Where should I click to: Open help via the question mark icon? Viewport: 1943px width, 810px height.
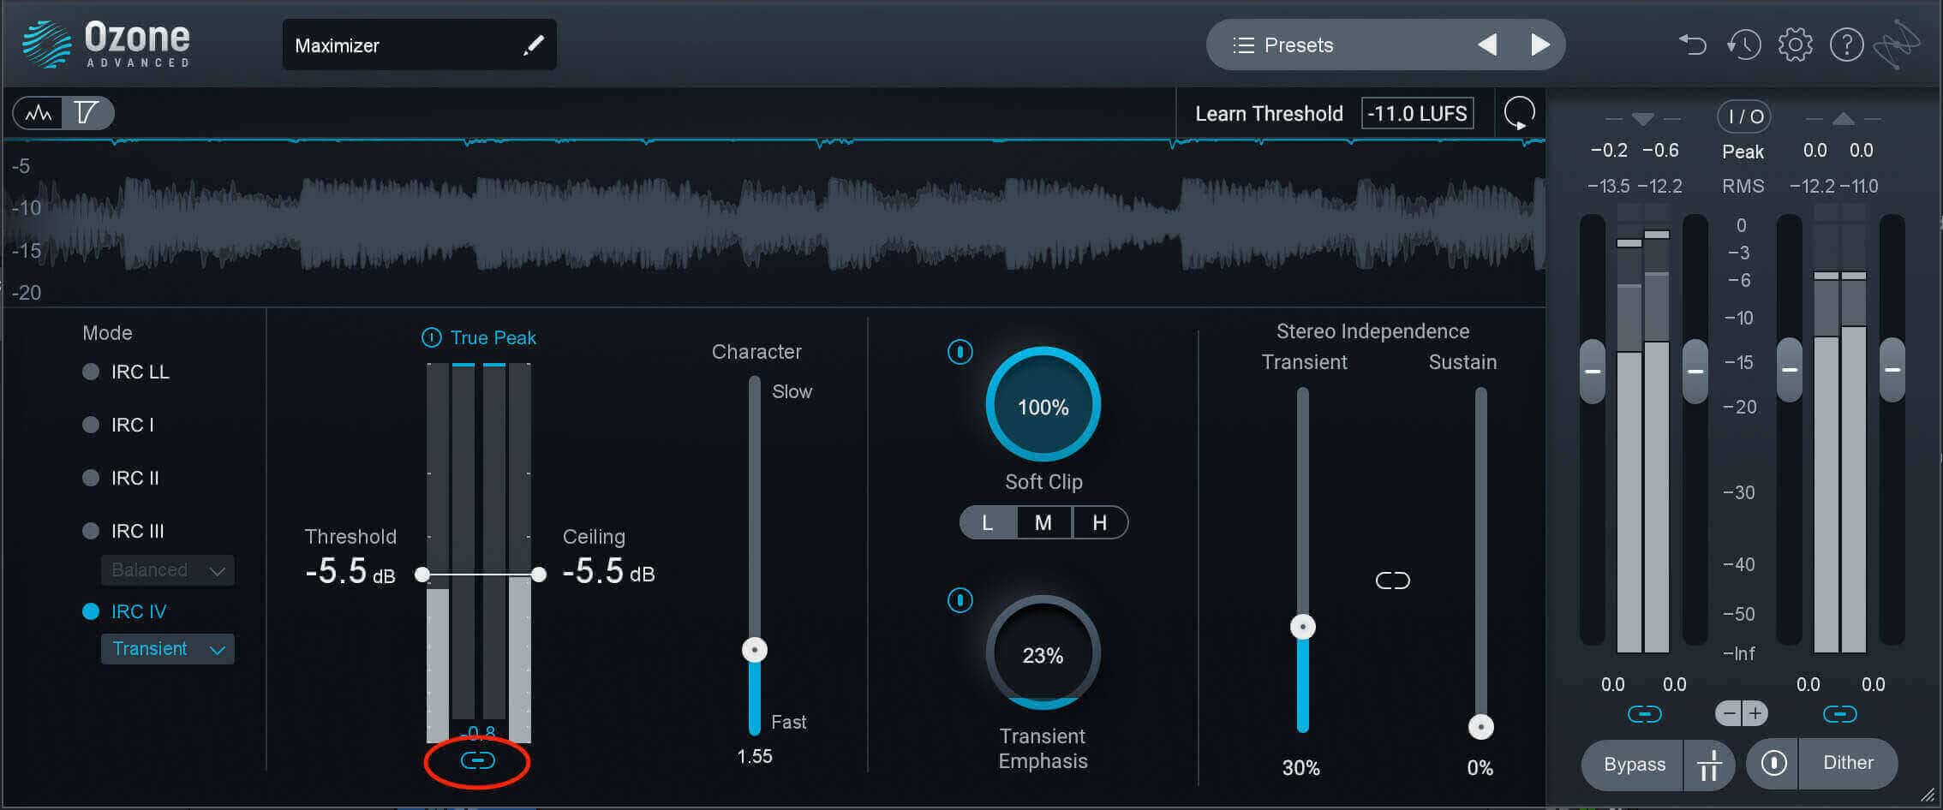pos(1846,45)
